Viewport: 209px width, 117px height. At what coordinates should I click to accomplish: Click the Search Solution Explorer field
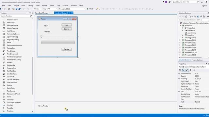pyautogui.click(x=193, y=20)
